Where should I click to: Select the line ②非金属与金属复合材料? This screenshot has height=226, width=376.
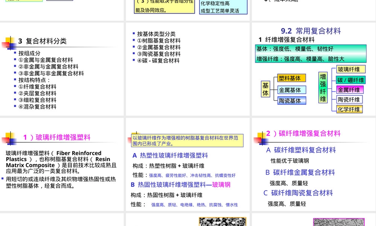point(48,67)
